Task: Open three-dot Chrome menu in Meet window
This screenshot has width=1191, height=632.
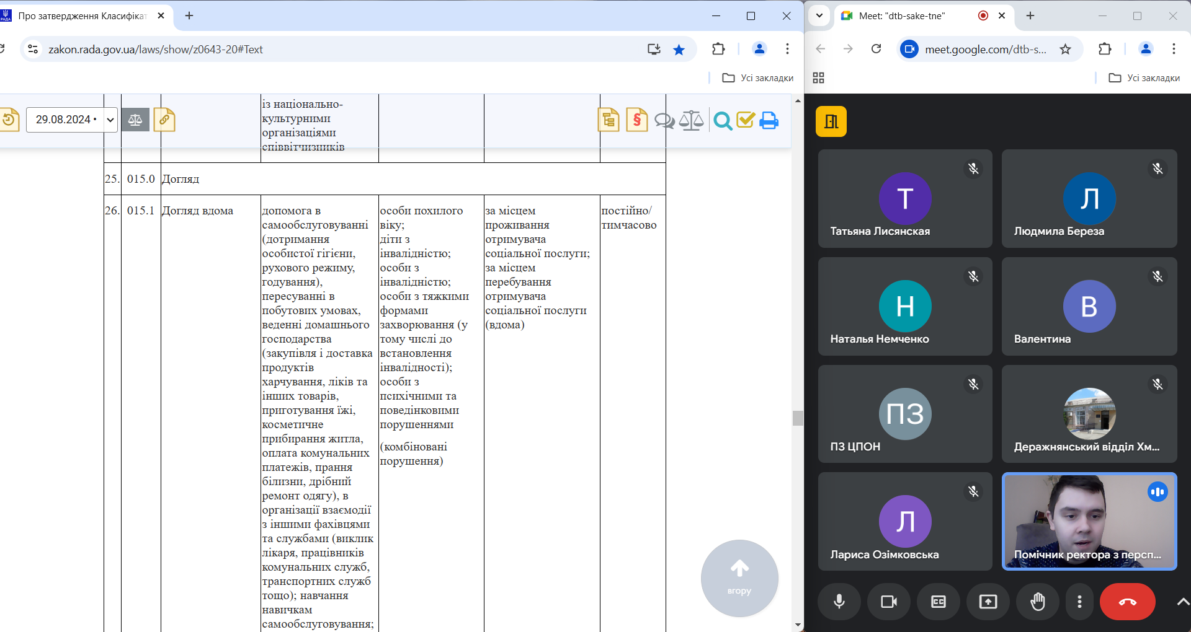Action: tap(1174, 49)
